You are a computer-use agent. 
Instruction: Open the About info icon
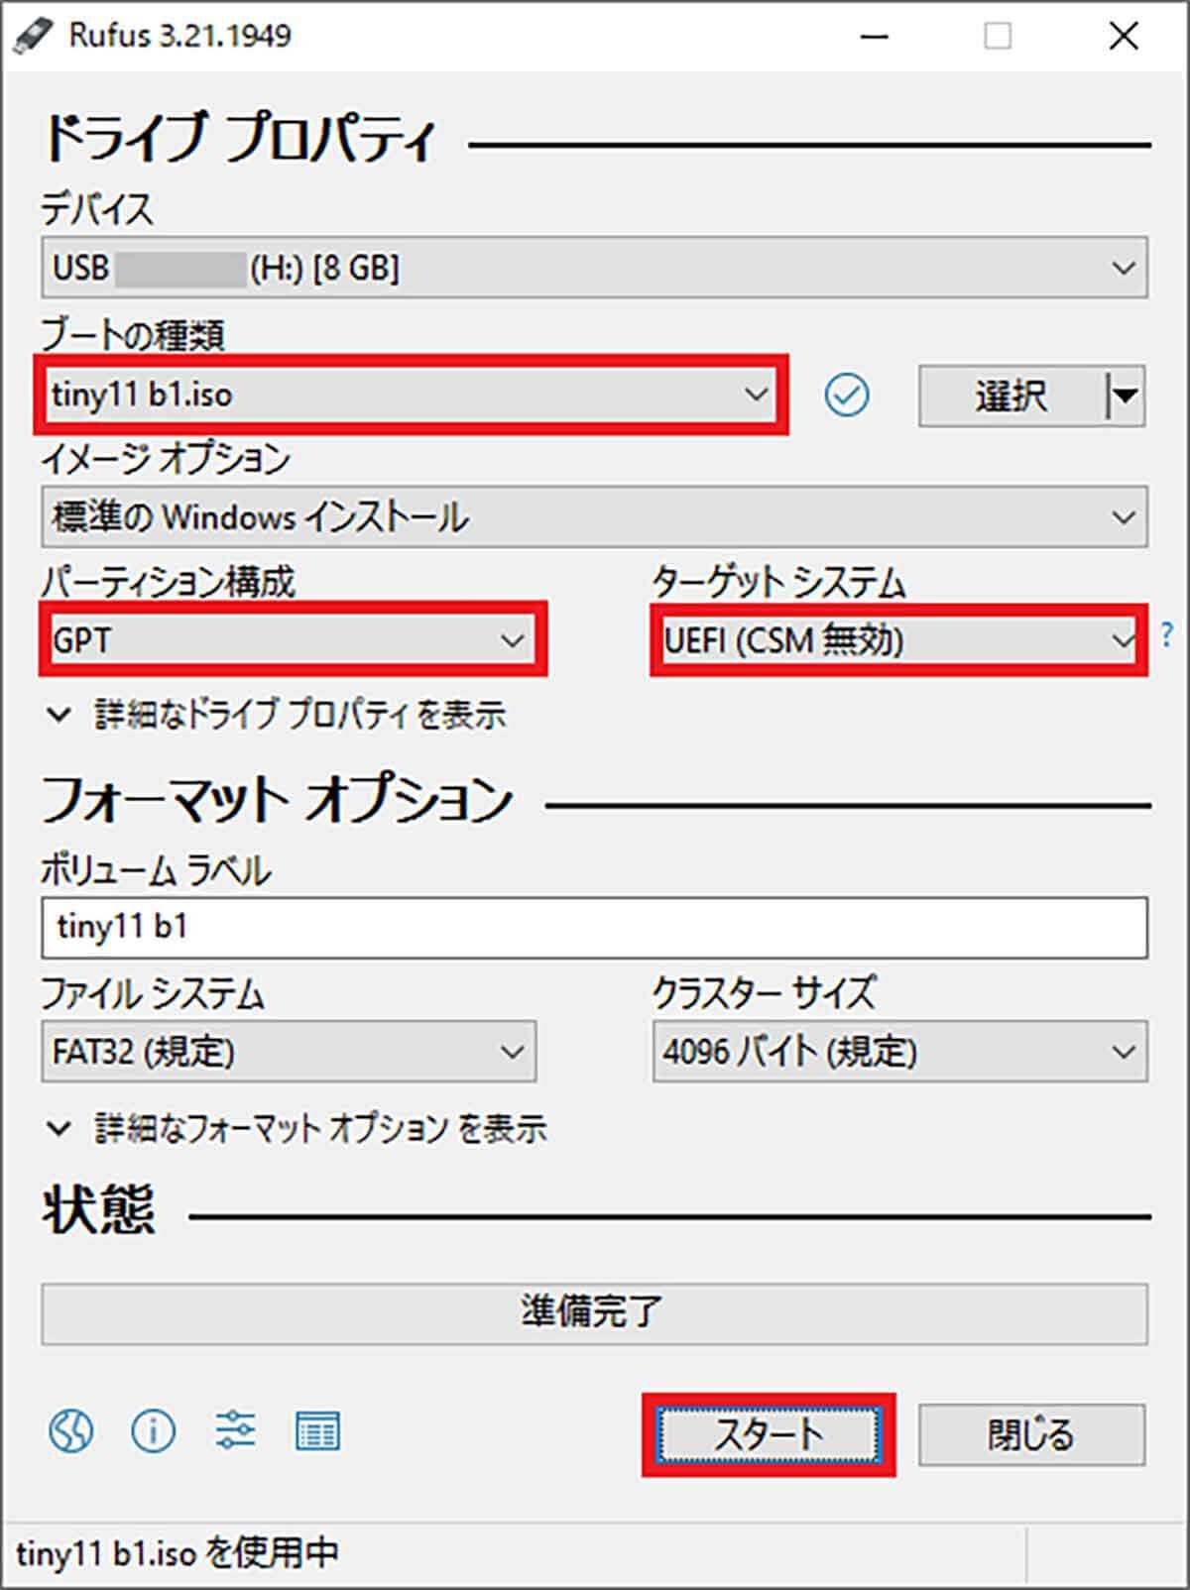(x=153, y=1431)
